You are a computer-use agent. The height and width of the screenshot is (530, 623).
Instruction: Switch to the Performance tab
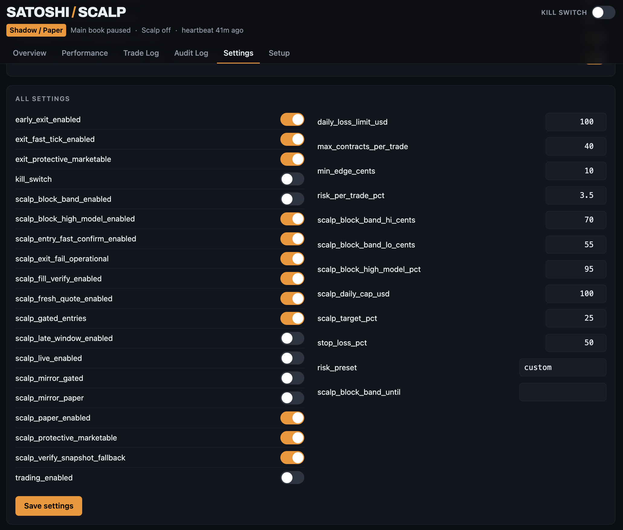click(x=85, y=53)
